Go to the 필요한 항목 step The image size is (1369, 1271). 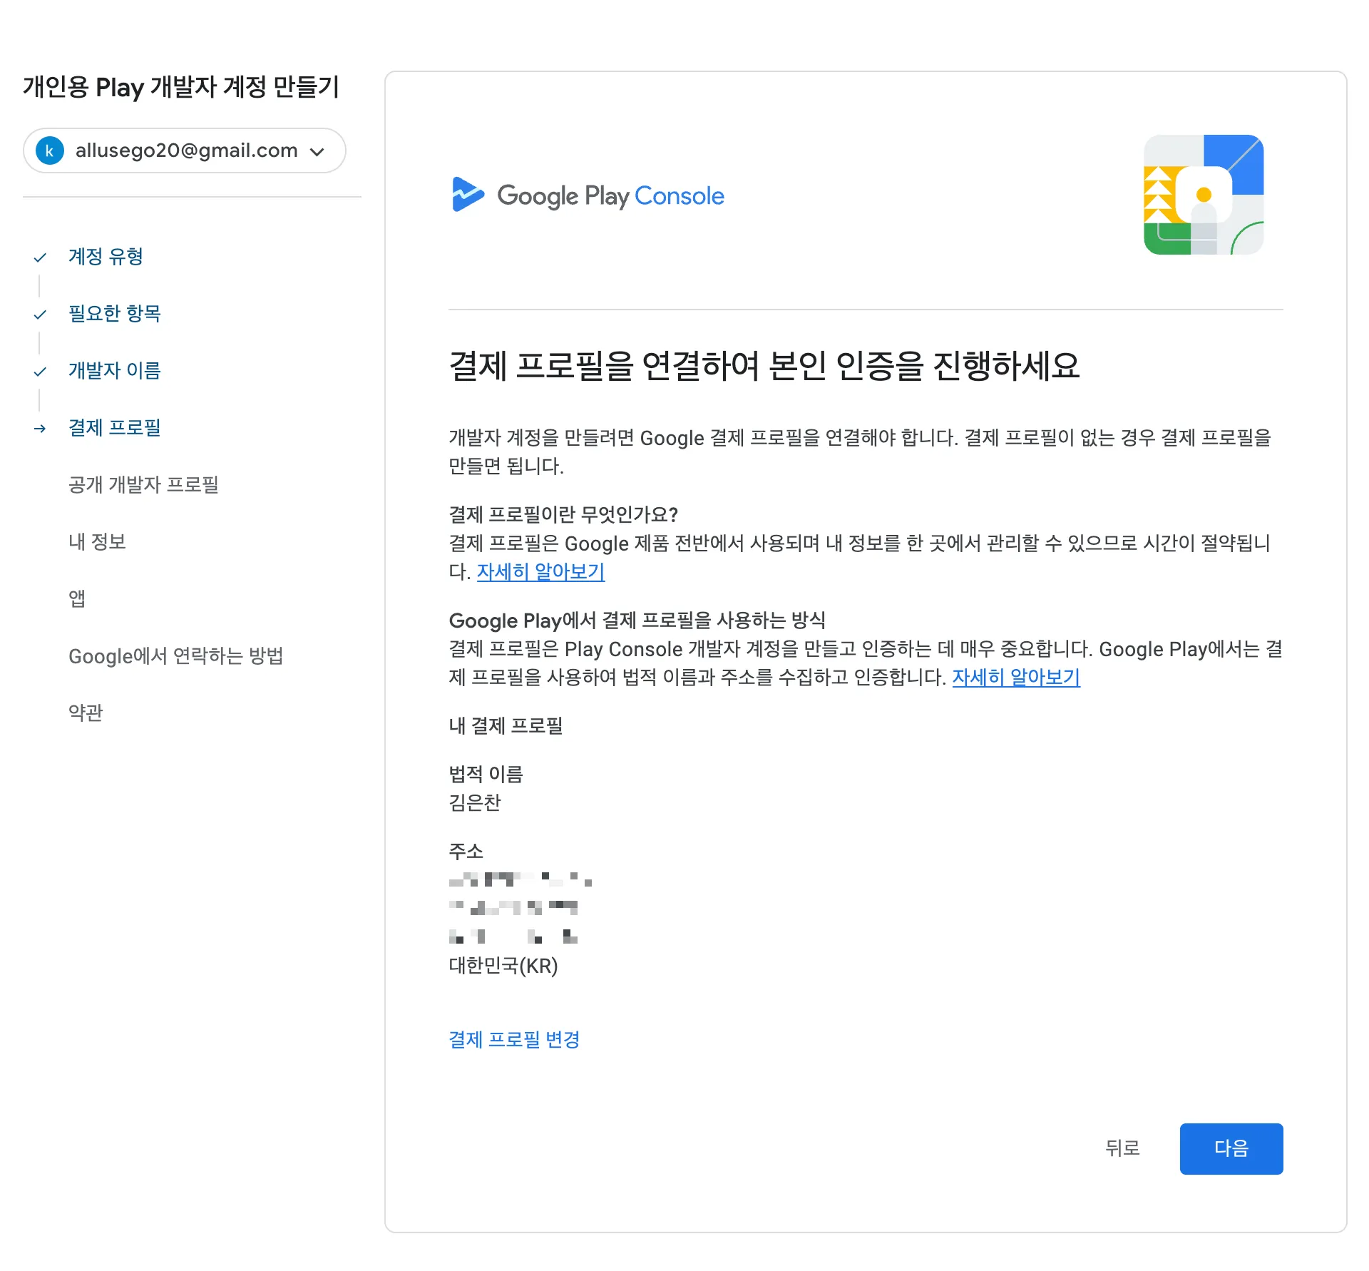[x=114, y=314]
